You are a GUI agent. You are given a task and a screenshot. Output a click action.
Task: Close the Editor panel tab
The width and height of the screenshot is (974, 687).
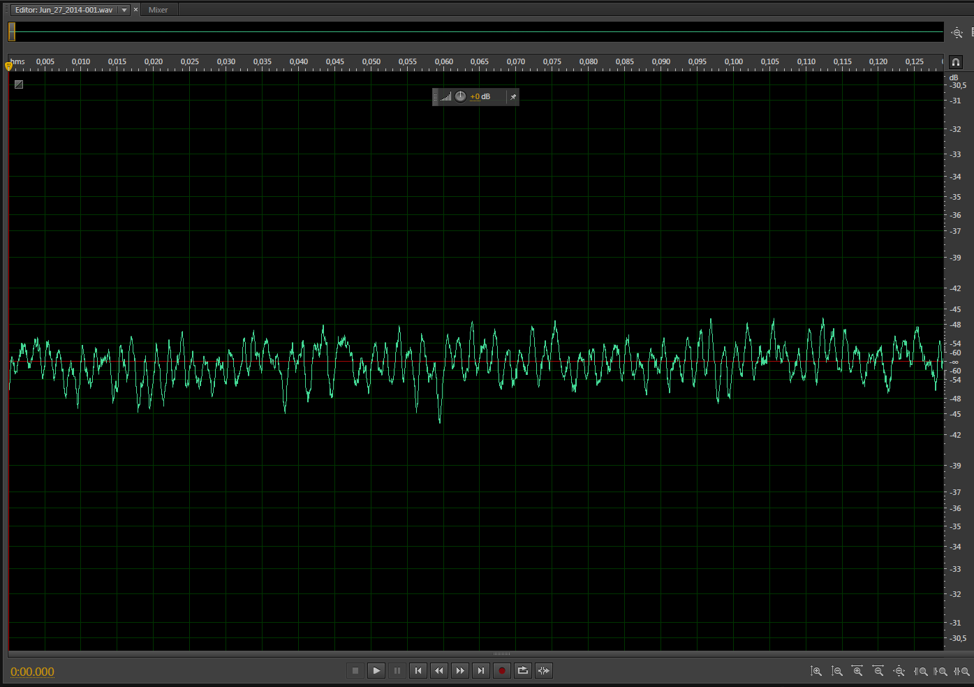point(135,10)
